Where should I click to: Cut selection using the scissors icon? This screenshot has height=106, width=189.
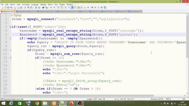point(25,8)
